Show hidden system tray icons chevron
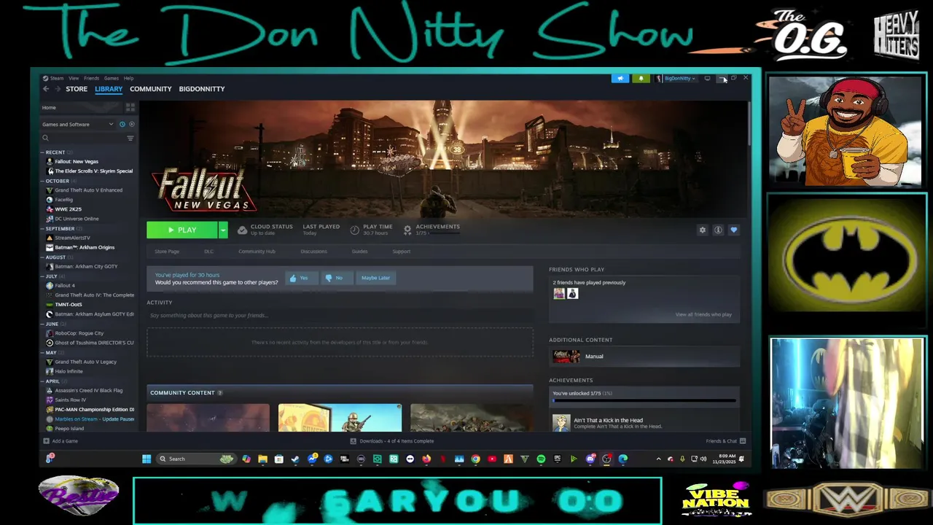Image resolution: width=933 pixels, height=525 pixels. pos(659,459)
